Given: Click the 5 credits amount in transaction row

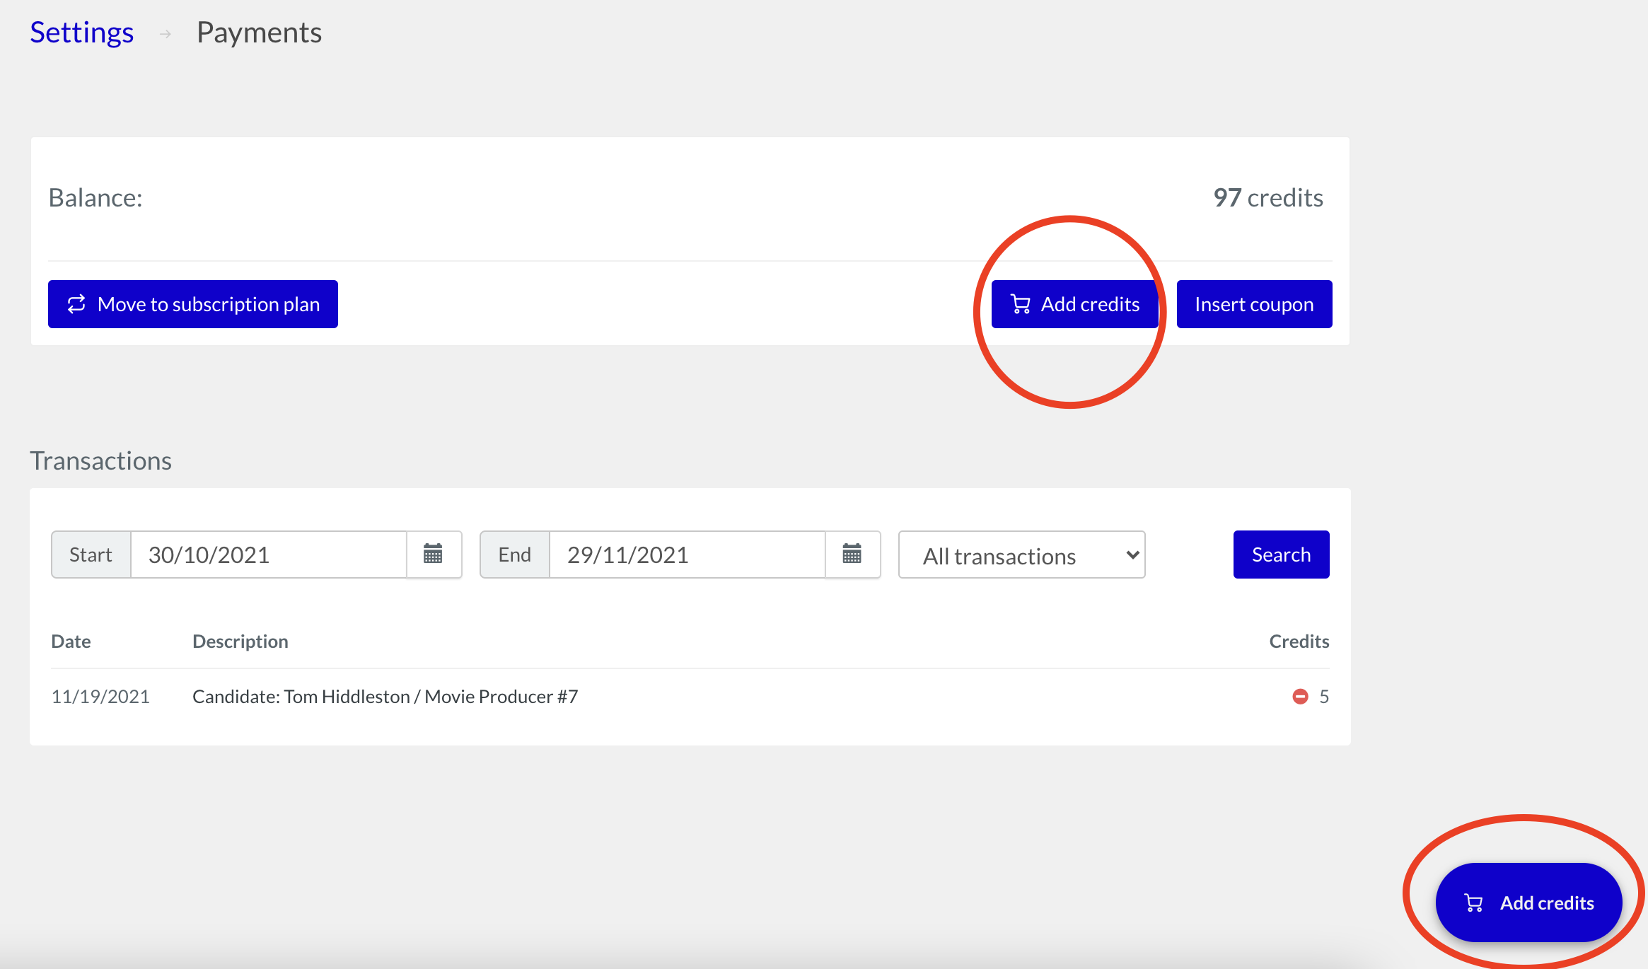Looking at the screenshot, I should pyautogui.click(x=1324, y=697).
